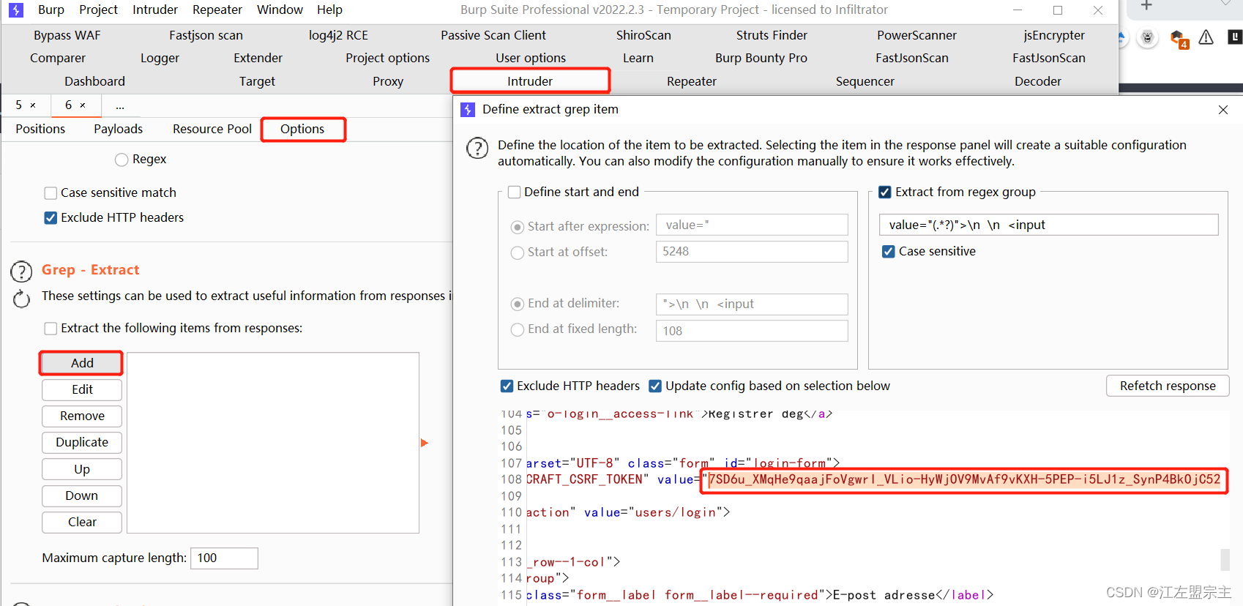Click the Edit button

[x=82, y=389]
